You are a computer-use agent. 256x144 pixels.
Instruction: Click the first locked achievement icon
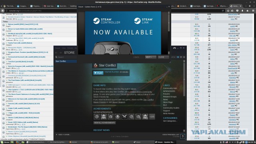click(x=97, y=117)
